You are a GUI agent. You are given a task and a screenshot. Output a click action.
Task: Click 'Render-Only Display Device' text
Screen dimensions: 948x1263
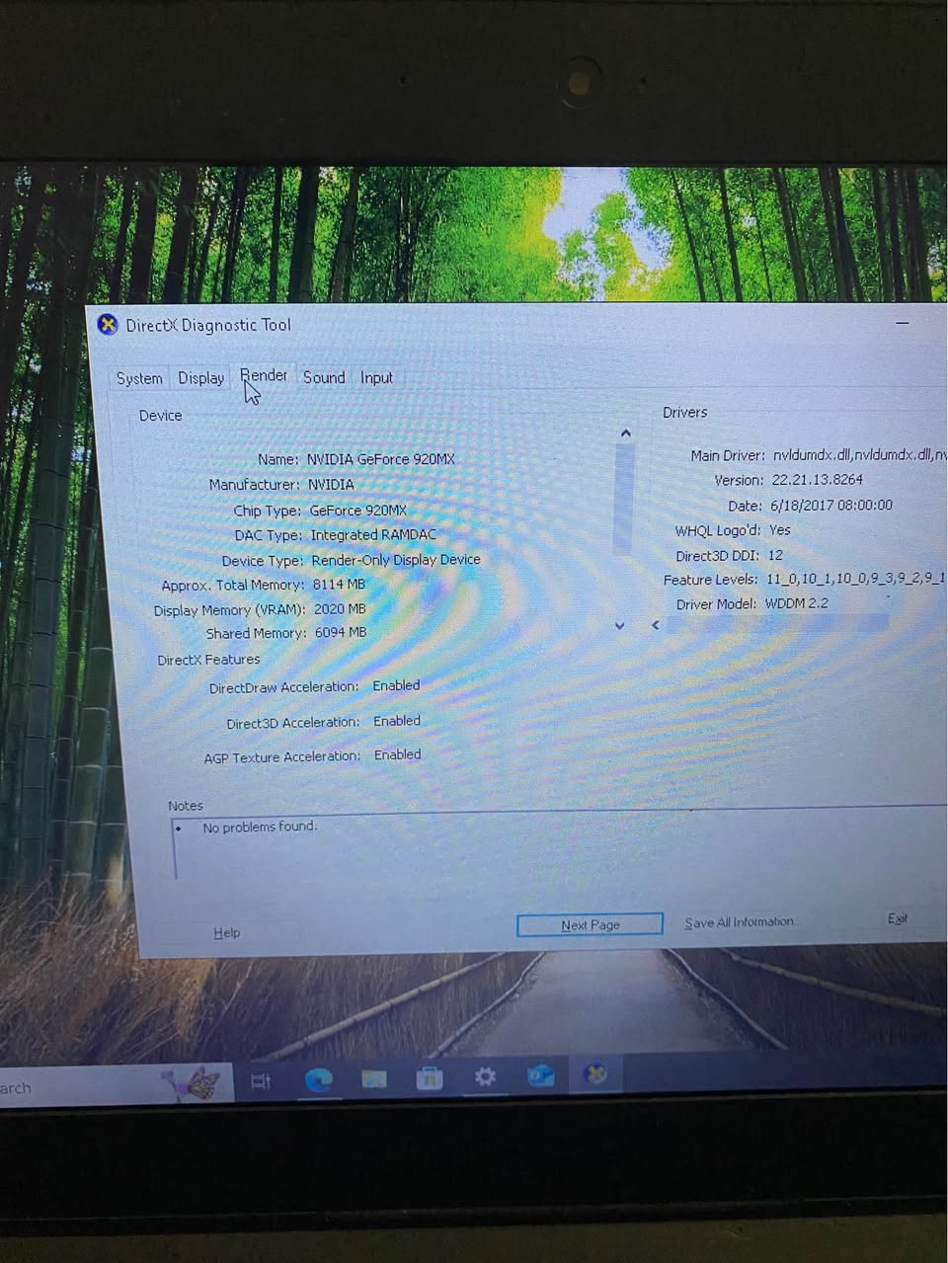[x=396, y=560]
